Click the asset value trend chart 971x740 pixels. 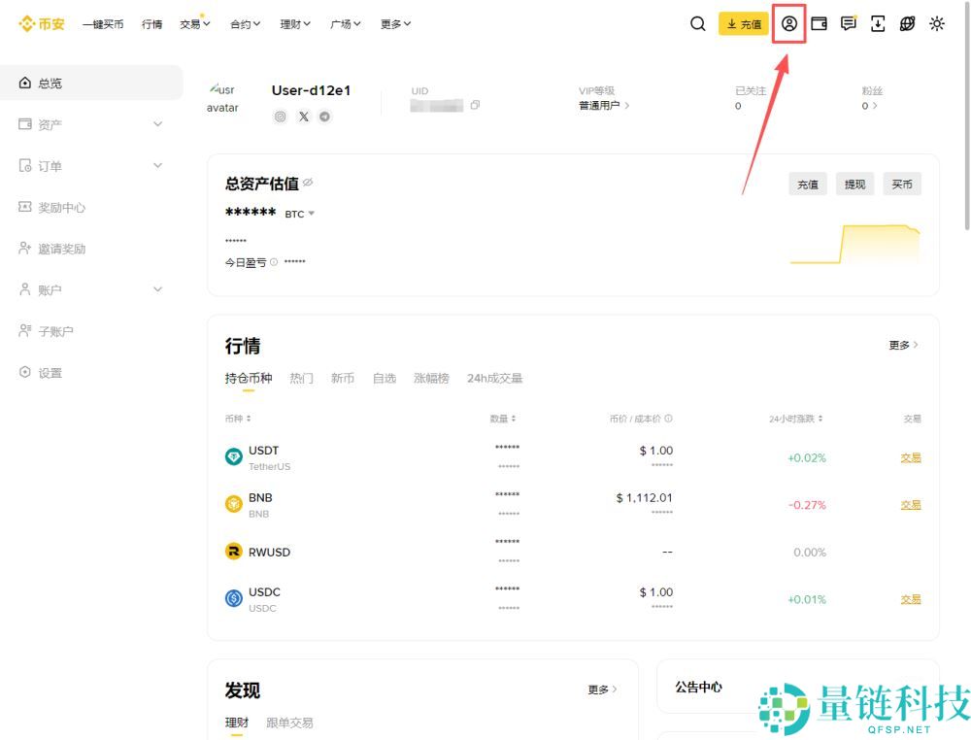coord(854,244)
